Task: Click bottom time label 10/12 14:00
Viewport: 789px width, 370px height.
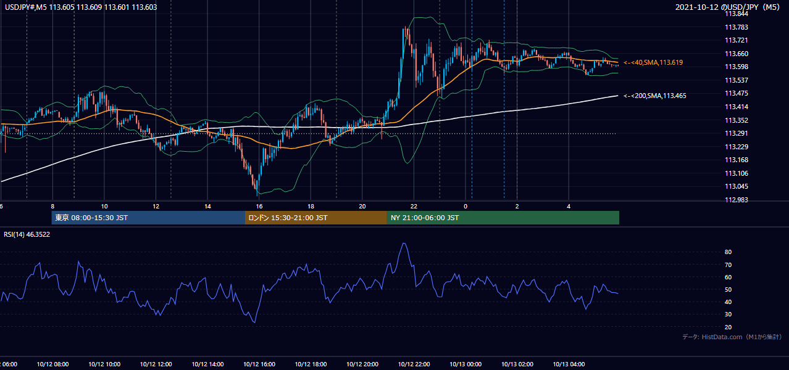Action: pyautogui.click(x=207, y=364)
